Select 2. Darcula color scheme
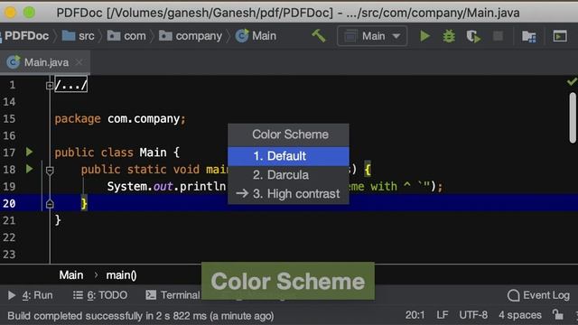 (288, 175)
